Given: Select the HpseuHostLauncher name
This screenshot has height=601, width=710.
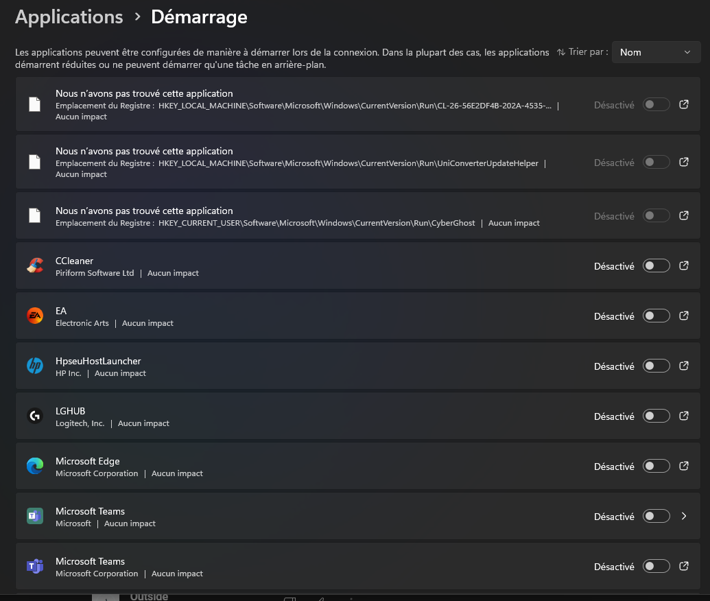Looking at the screenshot, I should coord(98,361).
